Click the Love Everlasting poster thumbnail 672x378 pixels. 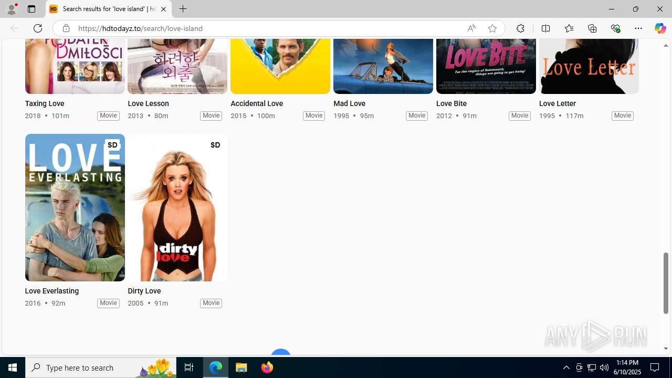pos(75,207)
